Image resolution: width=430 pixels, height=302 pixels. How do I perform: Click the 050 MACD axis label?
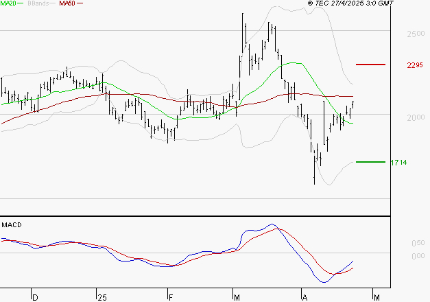(x=418, y=243)
